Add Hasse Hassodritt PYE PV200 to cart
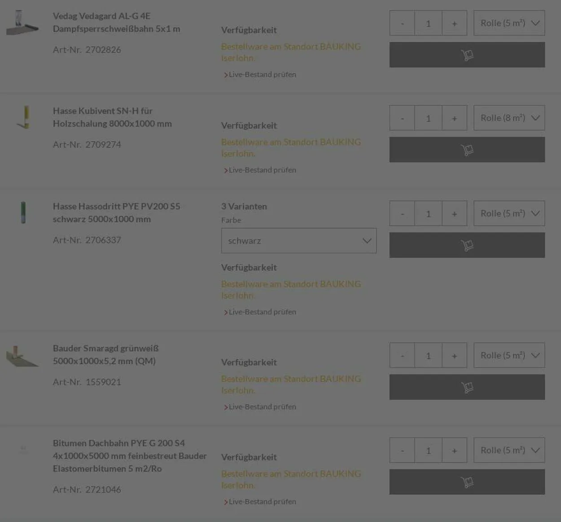This screenshot has width=561, height=522. pyautogui.click(x=467, y=245)
